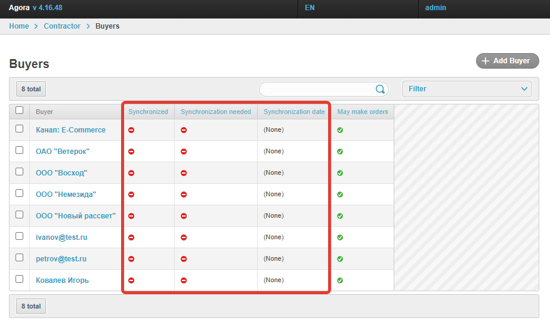Sort by Synchronization date column header
The height and width of the screenshot is (321, 550).
click(294, 112)
